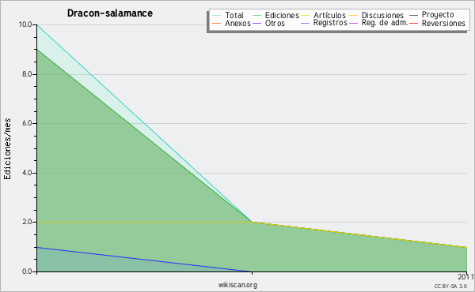Click the 'wikiscan.org' caption
The height and width of the screenshot is (292, 475).
[x=237, y=285]
